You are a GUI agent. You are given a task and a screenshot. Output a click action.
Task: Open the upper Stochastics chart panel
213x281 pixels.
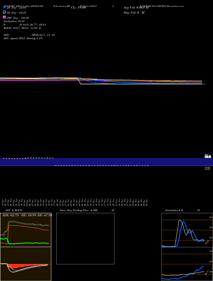click(187, 230)
